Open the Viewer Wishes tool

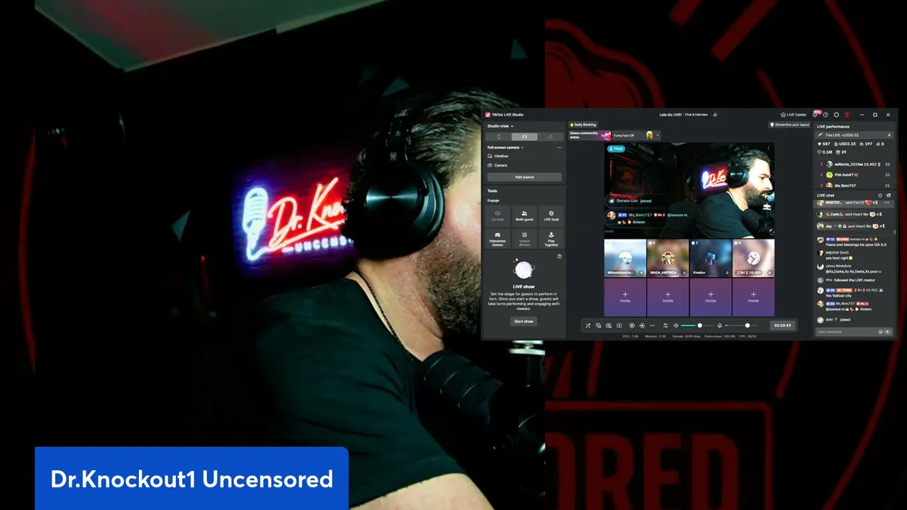pos(524,238)
